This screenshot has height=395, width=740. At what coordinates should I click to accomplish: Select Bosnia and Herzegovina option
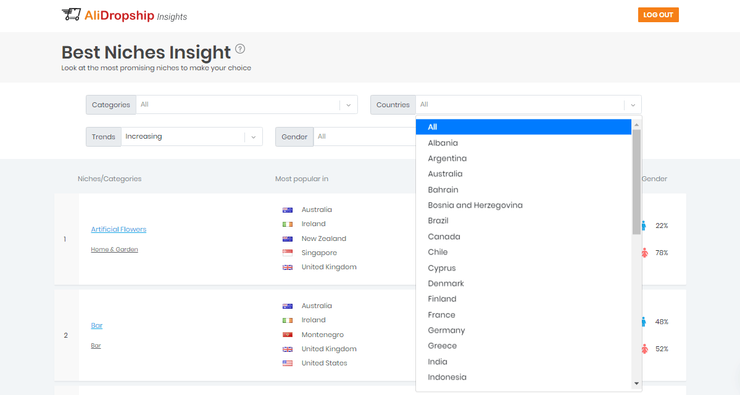(475, 205)
